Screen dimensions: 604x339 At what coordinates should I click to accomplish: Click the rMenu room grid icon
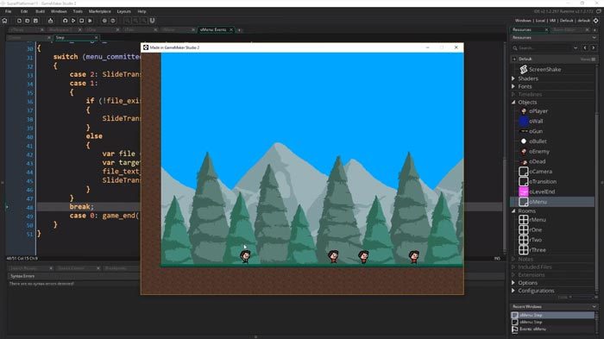coord(524,220)
